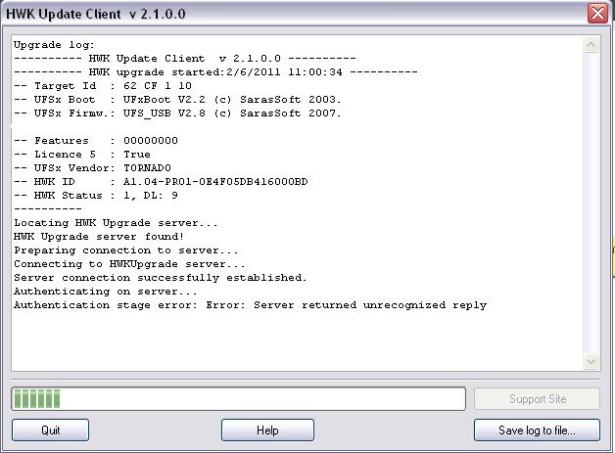This screenshot has width=615, height=453.
Task: Click the HWK Update Client title bar
Action: (294, 14)
